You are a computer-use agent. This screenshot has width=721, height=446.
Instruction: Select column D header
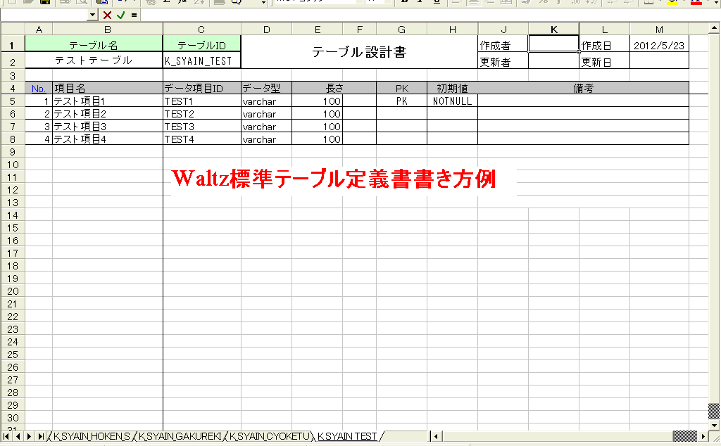tap(266, 29)
